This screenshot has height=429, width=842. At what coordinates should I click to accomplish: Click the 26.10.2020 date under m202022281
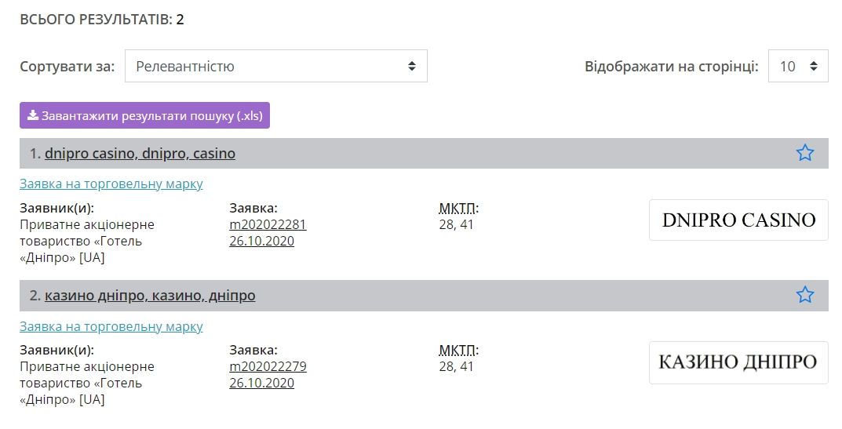(x=261, y=241)
